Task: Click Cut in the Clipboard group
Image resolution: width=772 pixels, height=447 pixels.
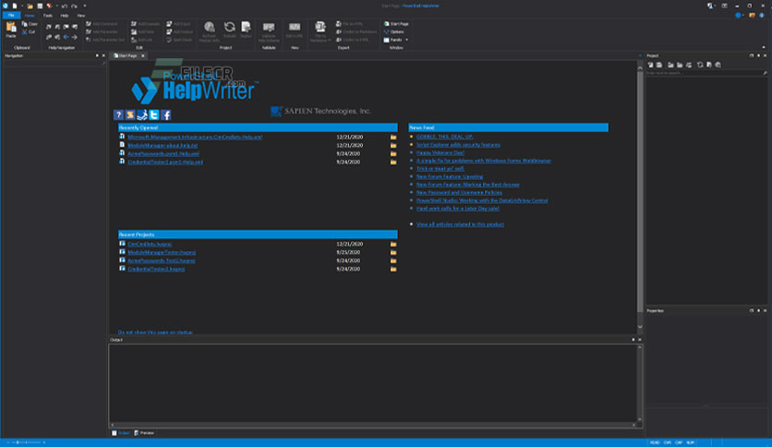Action: [x=29, y=31]
